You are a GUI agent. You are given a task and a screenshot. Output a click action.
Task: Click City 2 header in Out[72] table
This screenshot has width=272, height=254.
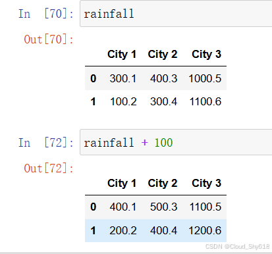[x=163, y=184]
